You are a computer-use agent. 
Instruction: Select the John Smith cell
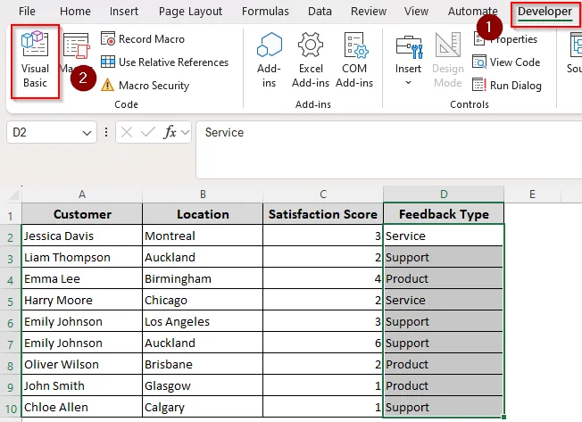click(x=82, y=385)
